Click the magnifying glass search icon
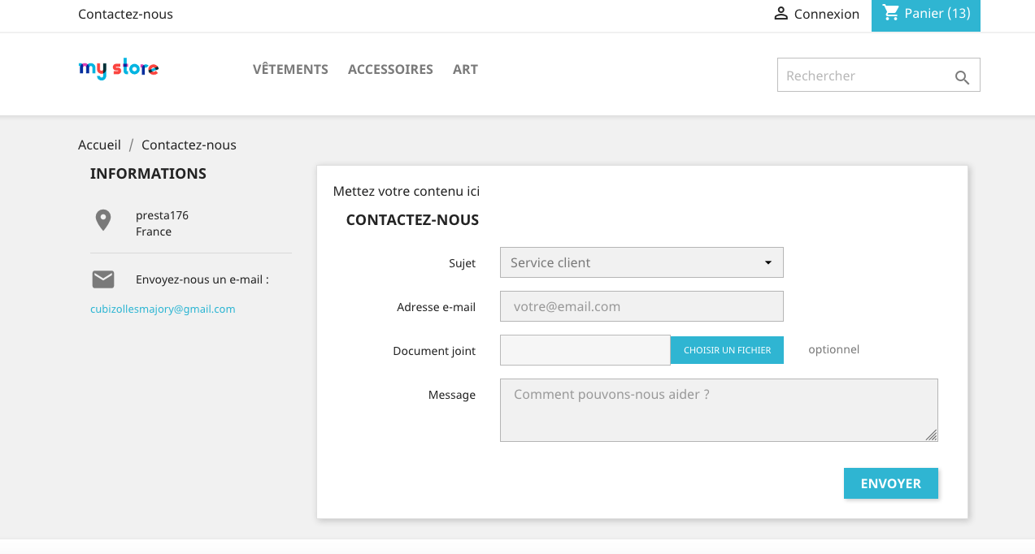Image resolution: width=1035 pixels, height=554 pixels. [962, 77]
